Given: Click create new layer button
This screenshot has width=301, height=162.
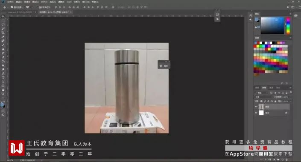Looking at the screenshot, I should coord(282,159).
